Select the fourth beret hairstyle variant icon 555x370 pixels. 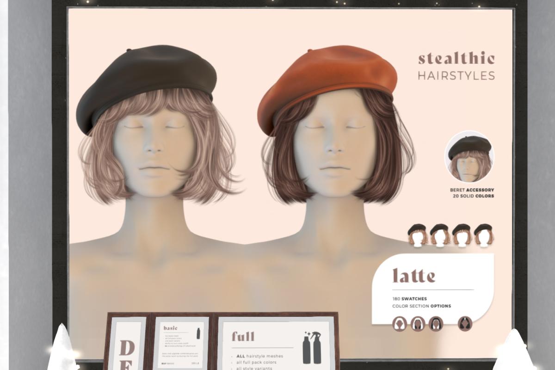[x=483, y=235]
